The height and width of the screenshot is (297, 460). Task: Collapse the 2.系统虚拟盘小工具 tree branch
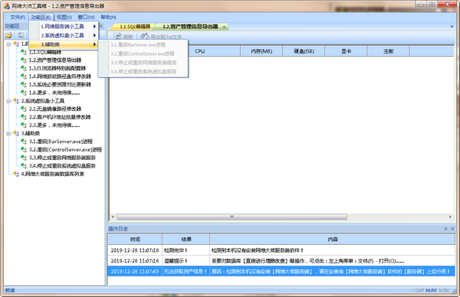click(8, 101)
